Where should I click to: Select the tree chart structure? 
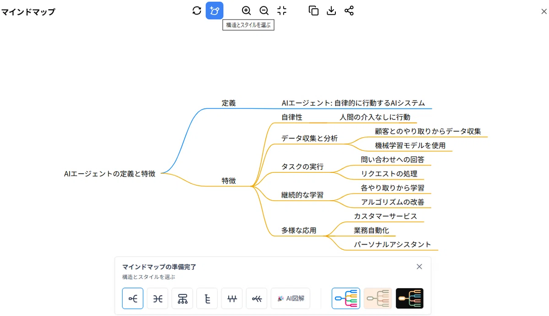[x=207, y=299]
